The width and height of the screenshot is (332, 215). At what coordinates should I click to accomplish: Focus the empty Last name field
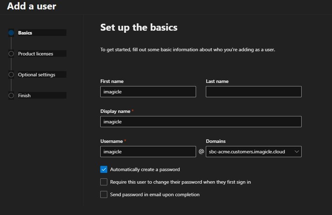point(253,92)
